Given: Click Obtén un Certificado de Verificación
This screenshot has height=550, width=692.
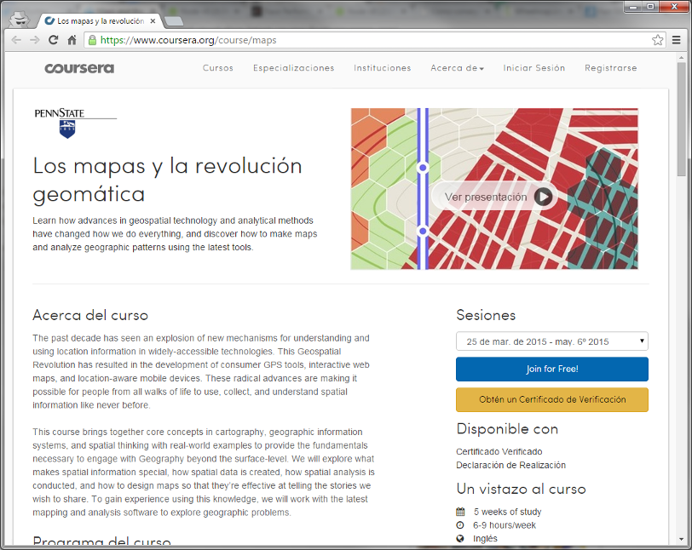Looking at the screenshot, I should point(551,399).
